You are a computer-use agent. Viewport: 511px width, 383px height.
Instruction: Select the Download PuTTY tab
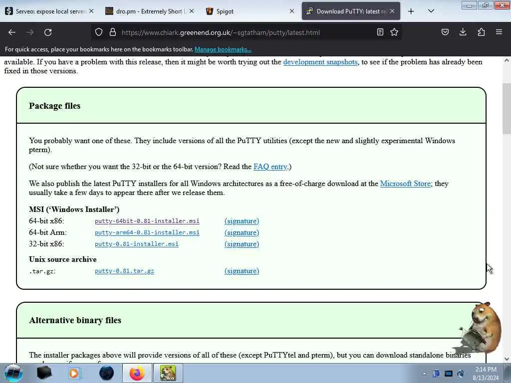[x=351, y=11]
